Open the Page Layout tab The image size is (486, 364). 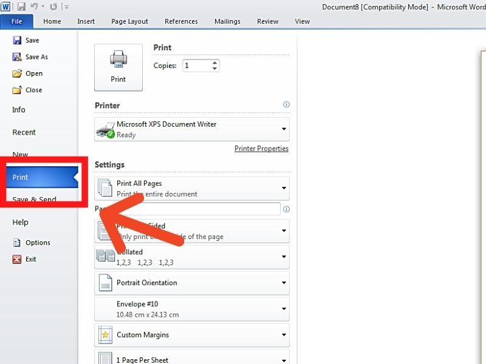(x=129, y=21)
